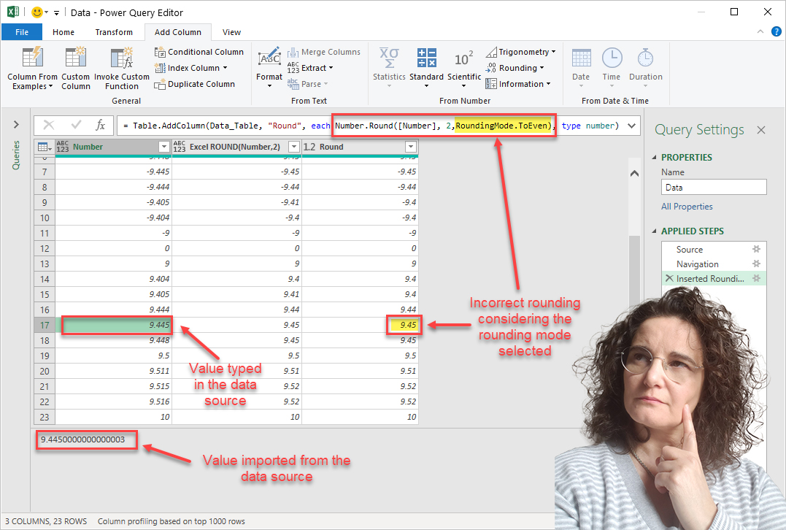
Task: Open the Extract text menu
Action: coord(309,68)
